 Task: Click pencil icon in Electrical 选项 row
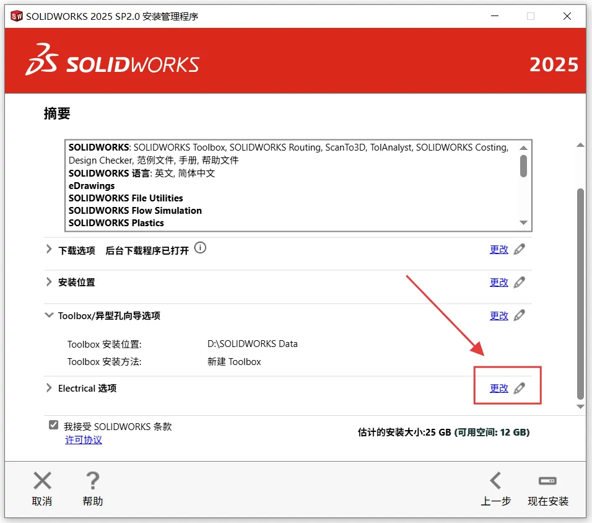[x=520, y=388]
